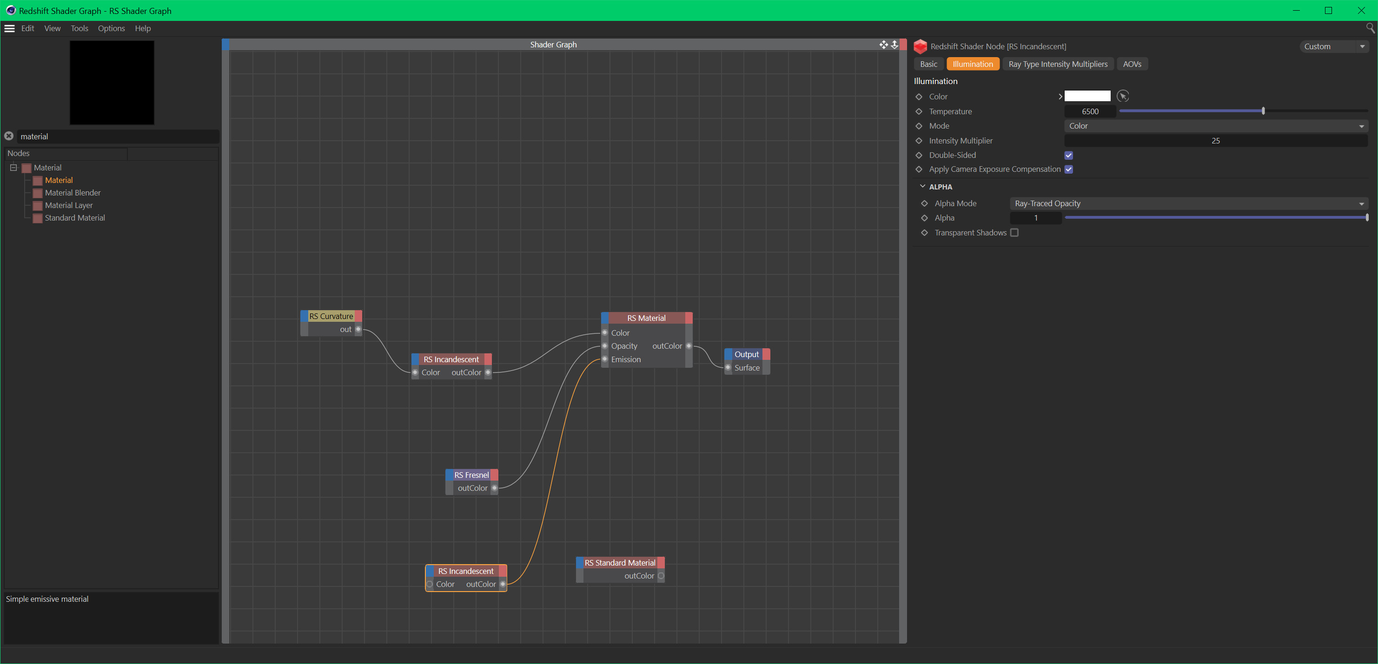This screenshot has height=664, width=1378.
Task: Open the Options menu
Action: click(x=111, y=28)
